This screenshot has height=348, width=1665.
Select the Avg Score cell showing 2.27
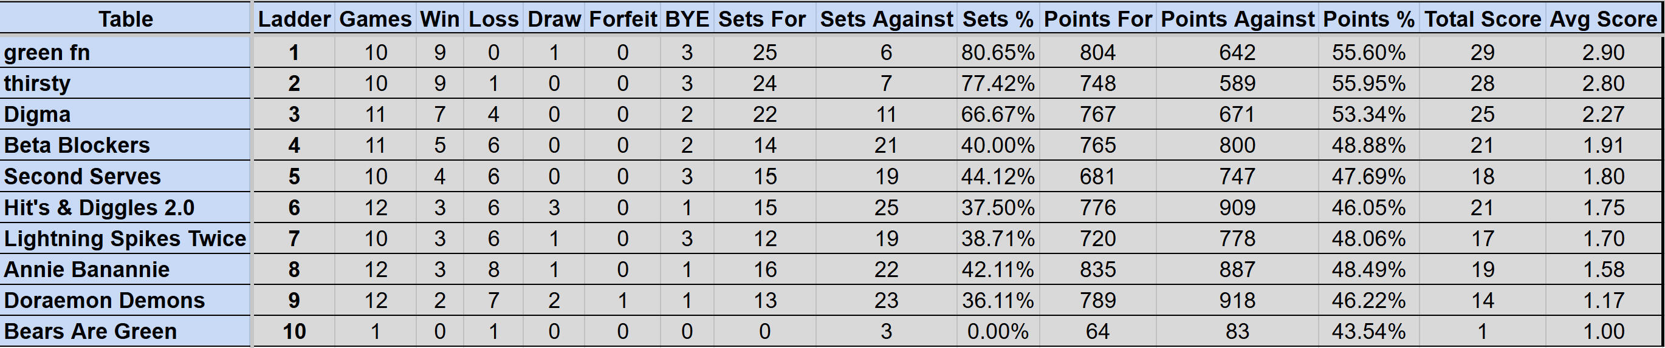click(x=1603, y=114)
